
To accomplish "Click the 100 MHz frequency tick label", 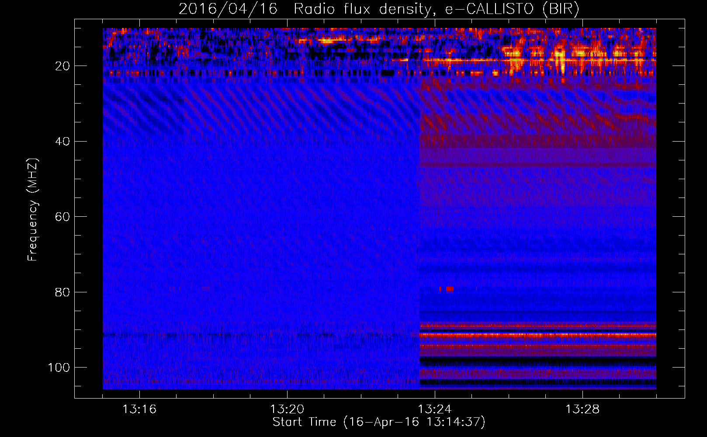I will [x=59, y=368].
